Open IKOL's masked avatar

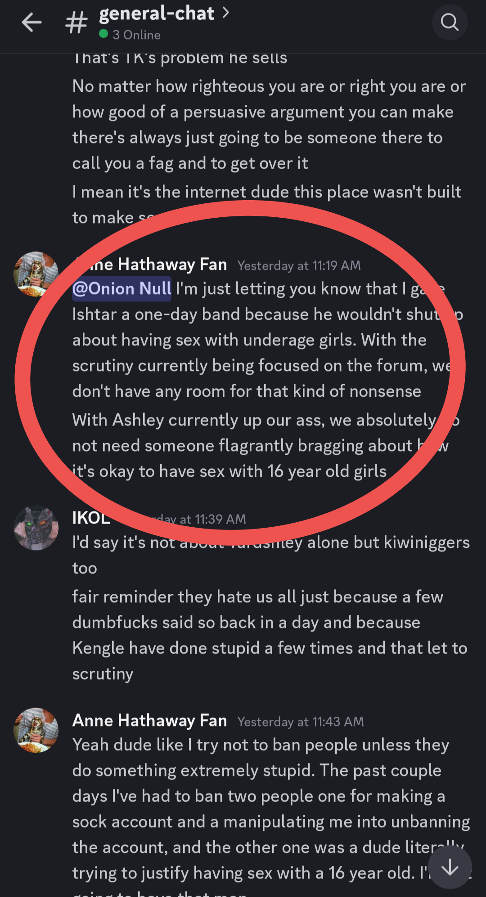(x=36, y=528)
